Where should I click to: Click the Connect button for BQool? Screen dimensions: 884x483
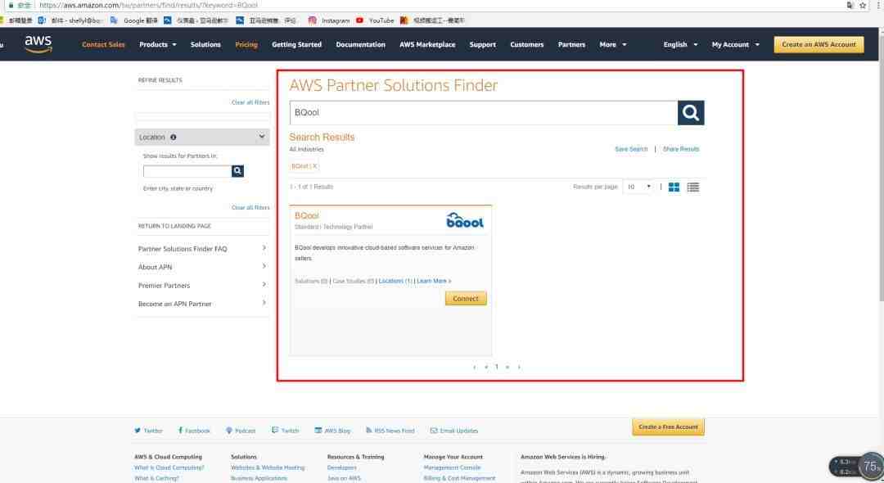[466, 298]
